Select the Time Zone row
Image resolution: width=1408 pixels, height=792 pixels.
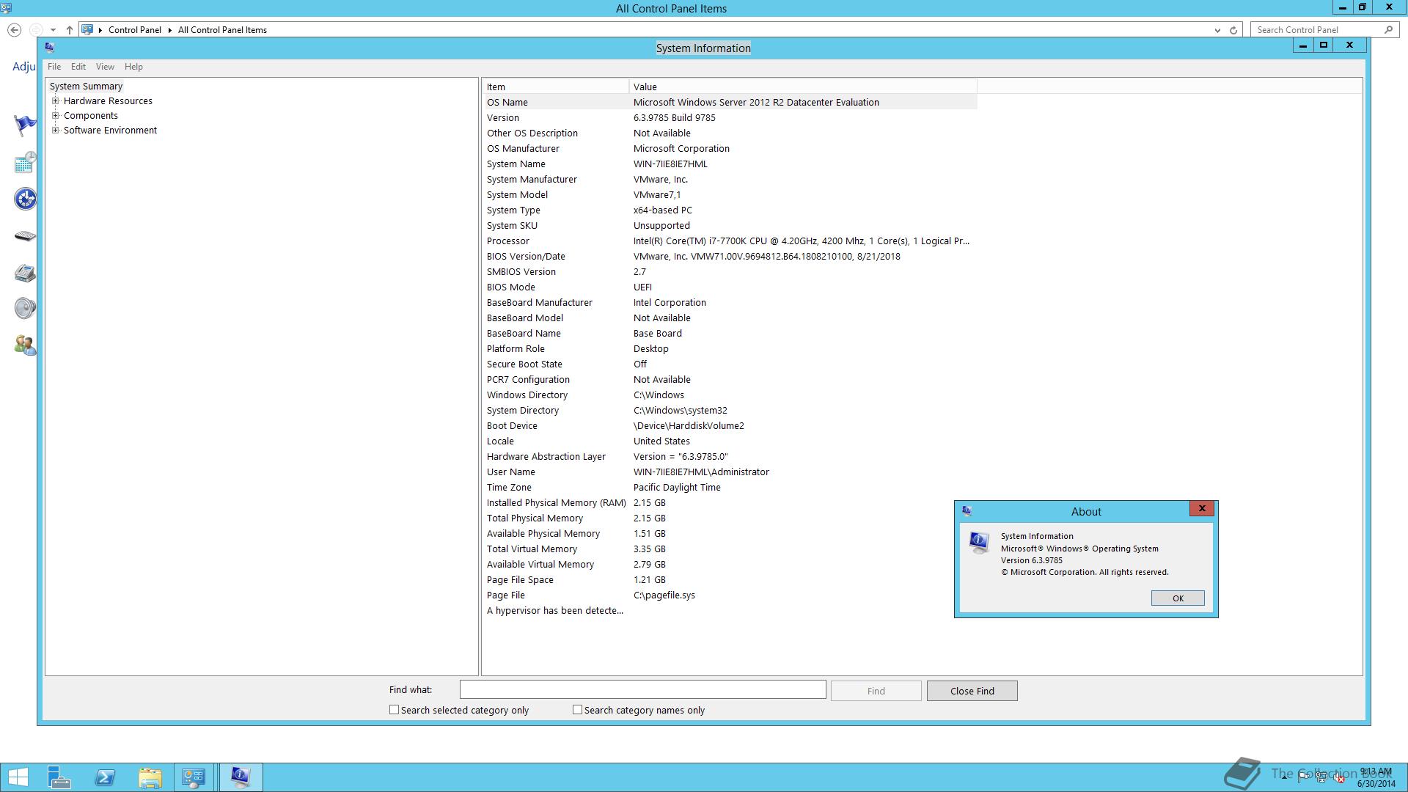(x=730, y=488)
